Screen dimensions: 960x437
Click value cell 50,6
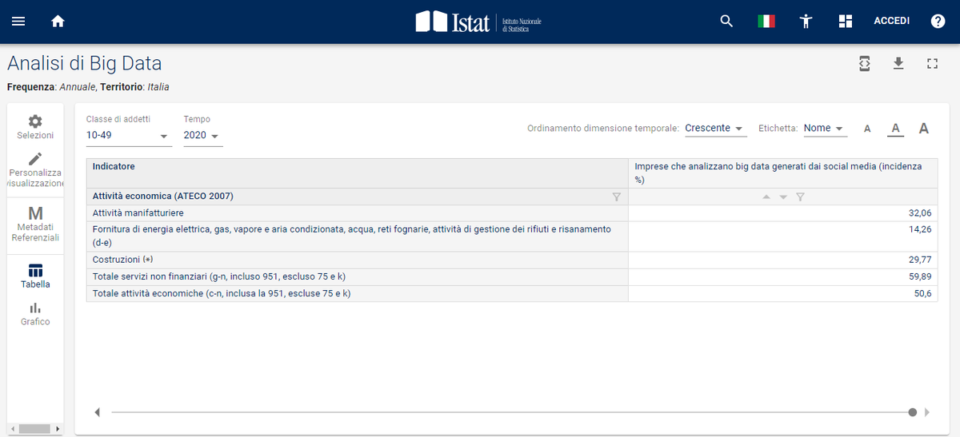[783, 293]
